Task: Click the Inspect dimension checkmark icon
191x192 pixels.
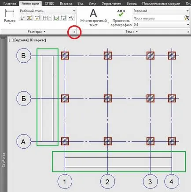Action: pos(56,18)
